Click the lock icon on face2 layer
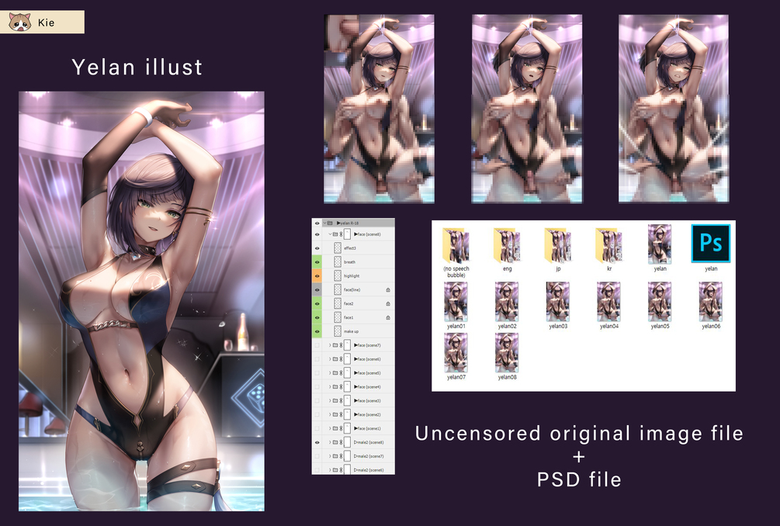The image size is (780, 526). click(x=388, y=304)
